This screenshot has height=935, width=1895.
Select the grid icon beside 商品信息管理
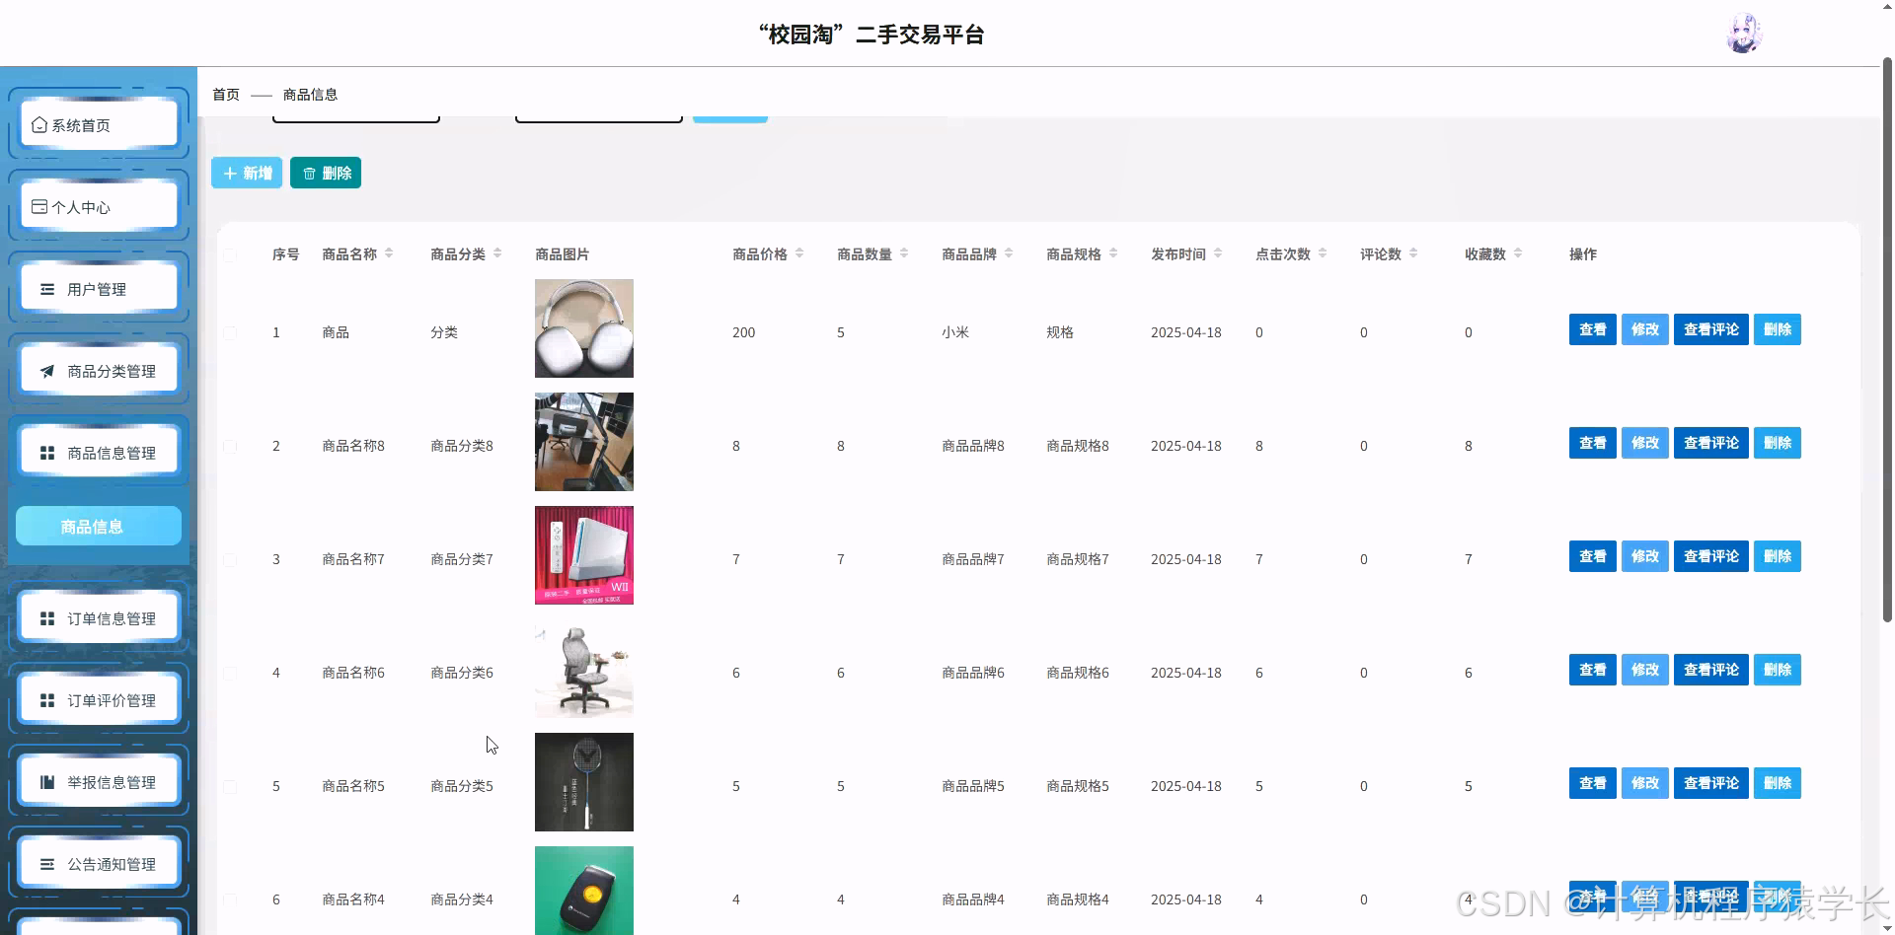pyautogui.click(x=45, y=453)
